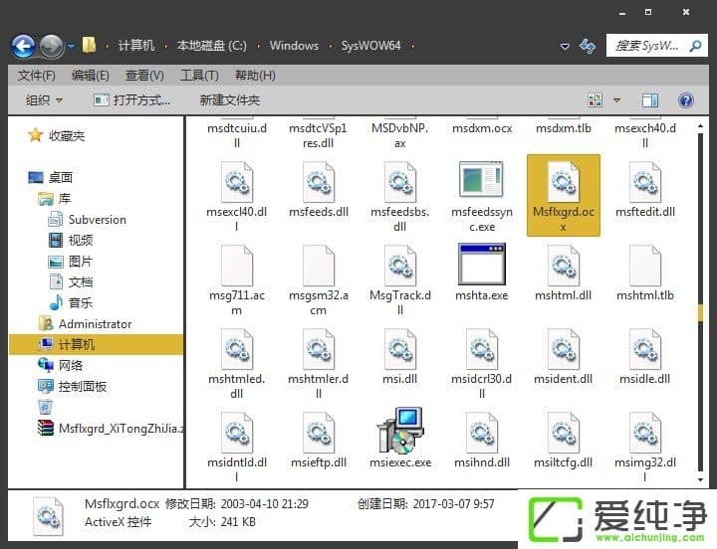Open the 工具(T) menu
This screenshot has height=549, width=717.
198,76
